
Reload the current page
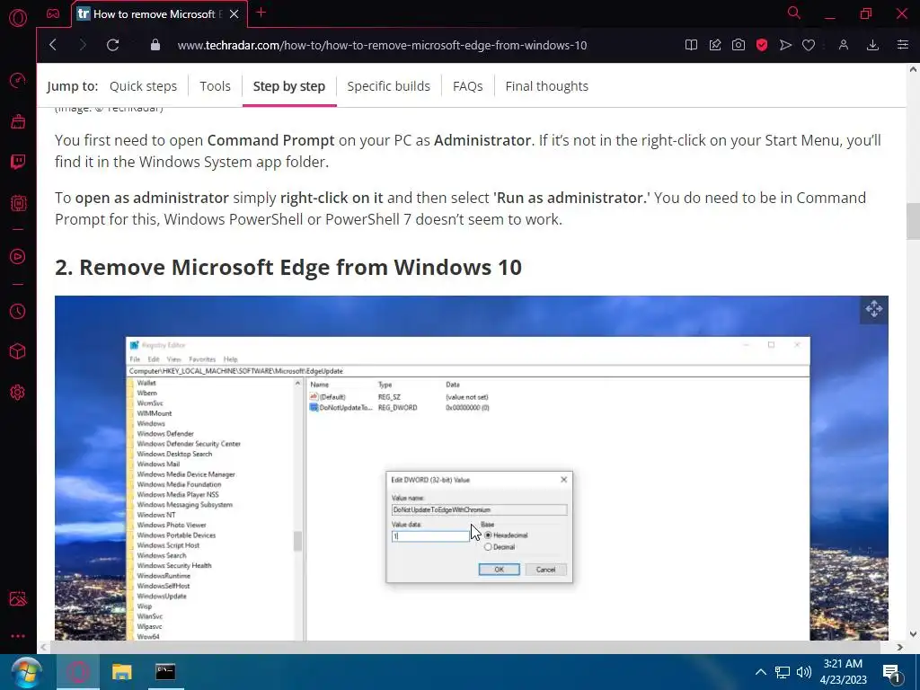click(112, 45)
